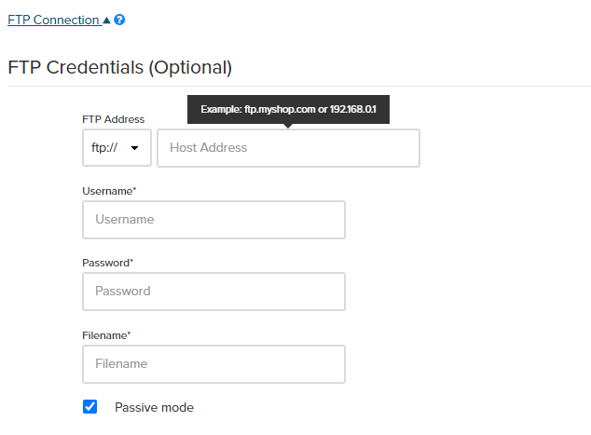Click the blue help question-mark icon

[x=119, y=20]
